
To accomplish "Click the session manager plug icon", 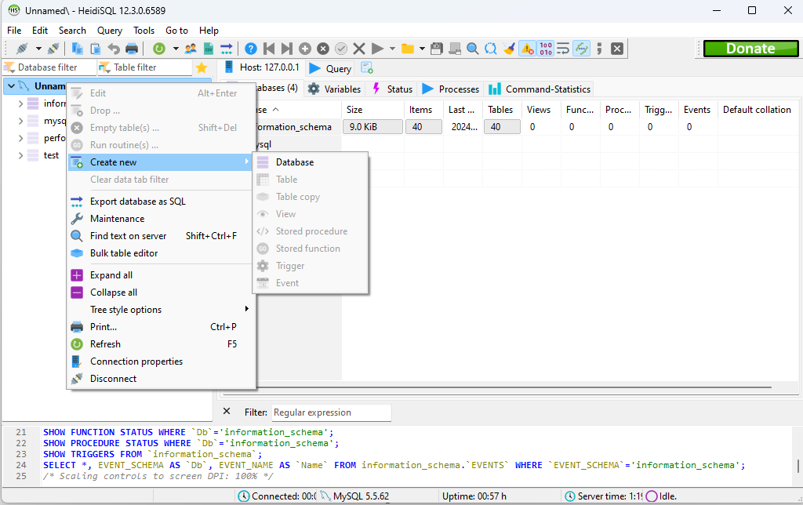I will point(21,49).
